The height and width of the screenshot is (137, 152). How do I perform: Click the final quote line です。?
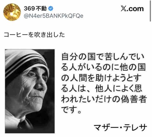[x=71, y=110]
